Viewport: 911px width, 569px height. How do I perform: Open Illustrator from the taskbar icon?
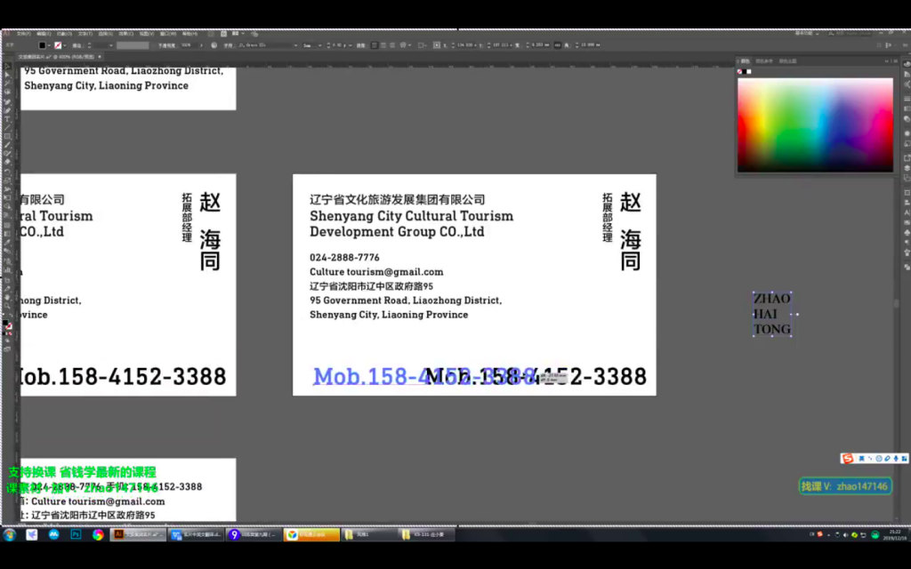click(x=119, y=535)
